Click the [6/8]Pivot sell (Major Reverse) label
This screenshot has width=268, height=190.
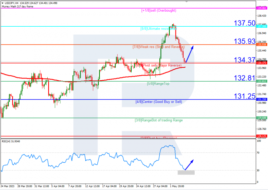[x=159, y=65]
